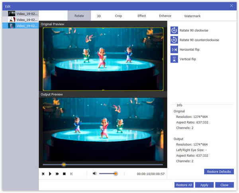Screen dimensions: 239x193
Task: Go to the Watermark tab
Action: (192, 16)
